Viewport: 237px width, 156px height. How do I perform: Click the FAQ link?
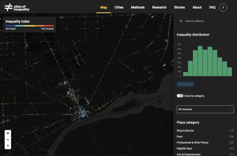pos(212,7)
